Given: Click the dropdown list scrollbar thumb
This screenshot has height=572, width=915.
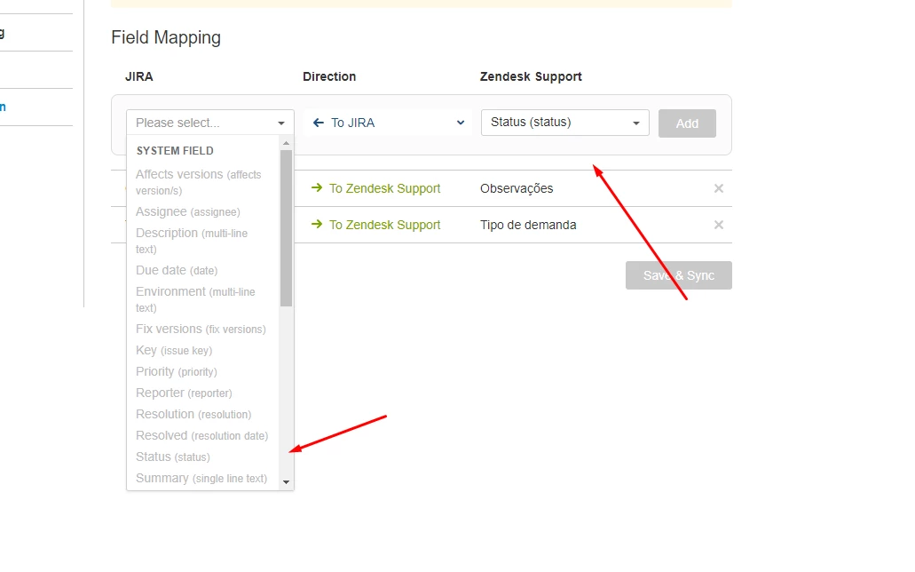Looking at the screenshot, I should coord(286,228).
